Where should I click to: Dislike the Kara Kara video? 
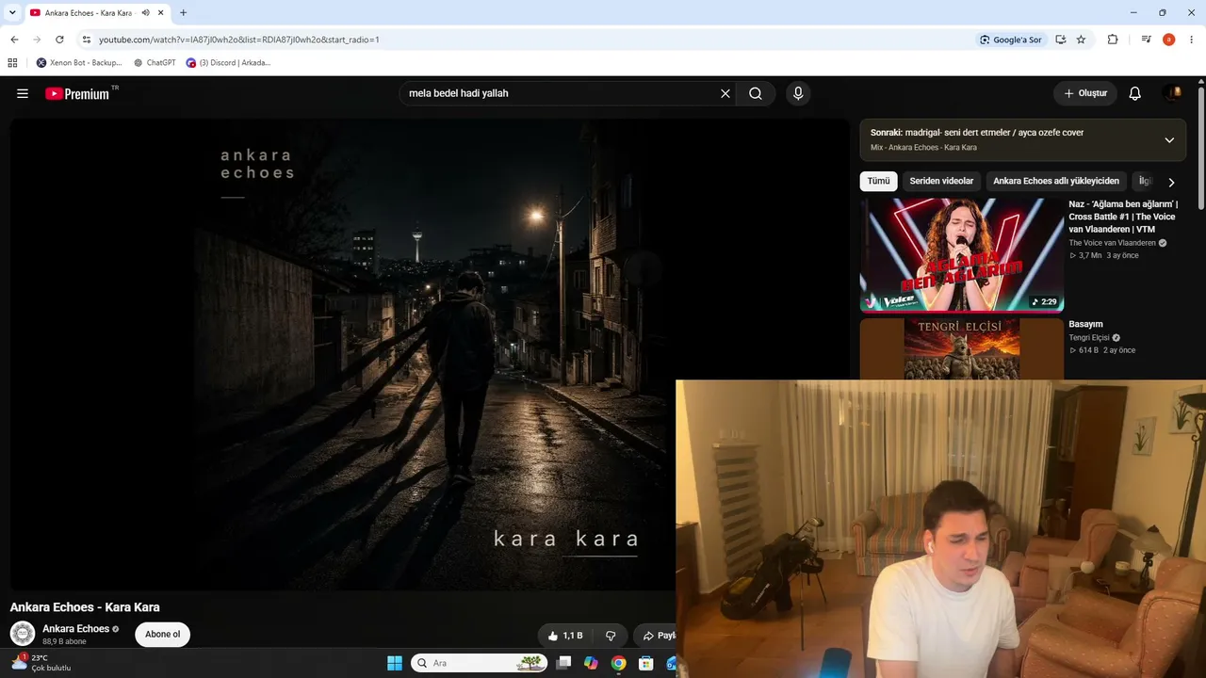pos(611,636)
